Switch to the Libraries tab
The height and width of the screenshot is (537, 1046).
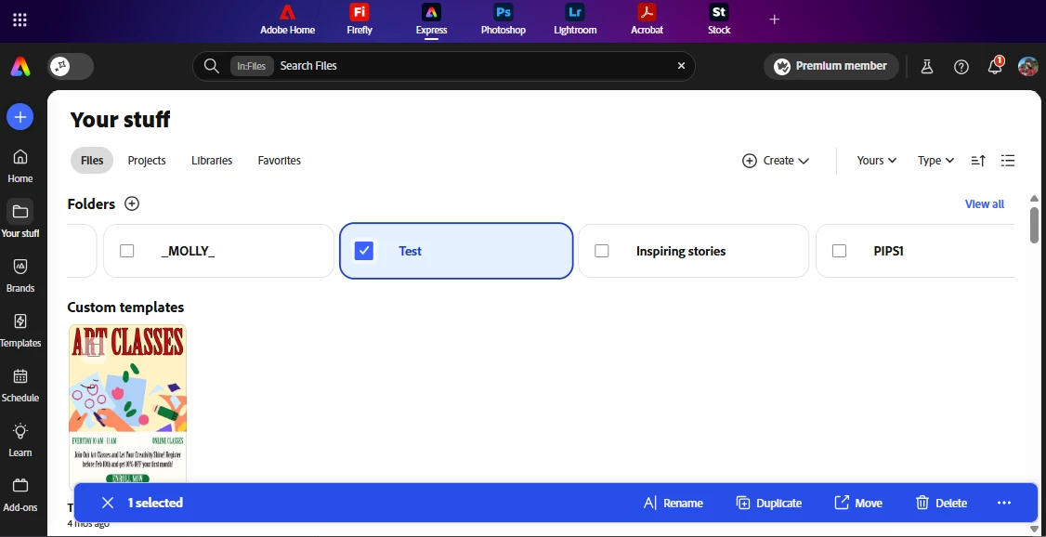click(212, 161)
